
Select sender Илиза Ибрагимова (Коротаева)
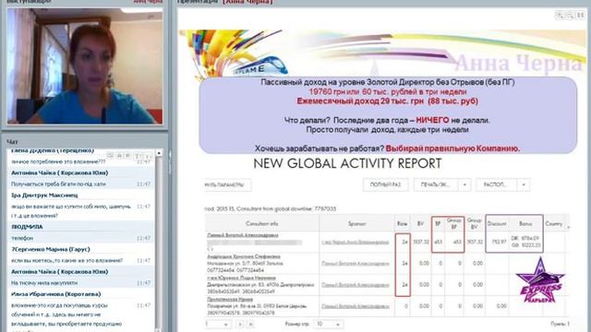pos(55,294)
